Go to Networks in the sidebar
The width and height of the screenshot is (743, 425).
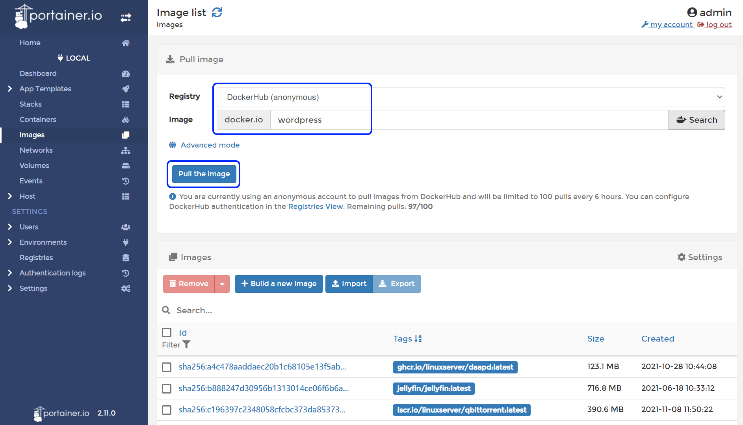click(x=36, y=150)
